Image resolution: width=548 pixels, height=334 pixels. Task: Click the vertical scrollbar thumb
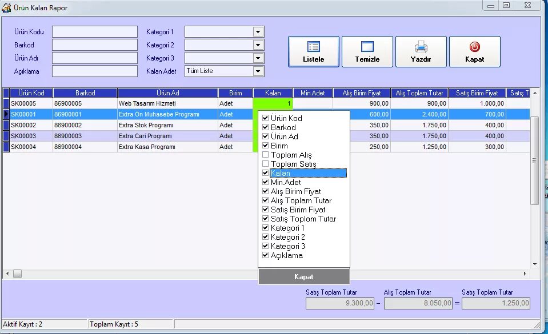[x=534, y=160]
